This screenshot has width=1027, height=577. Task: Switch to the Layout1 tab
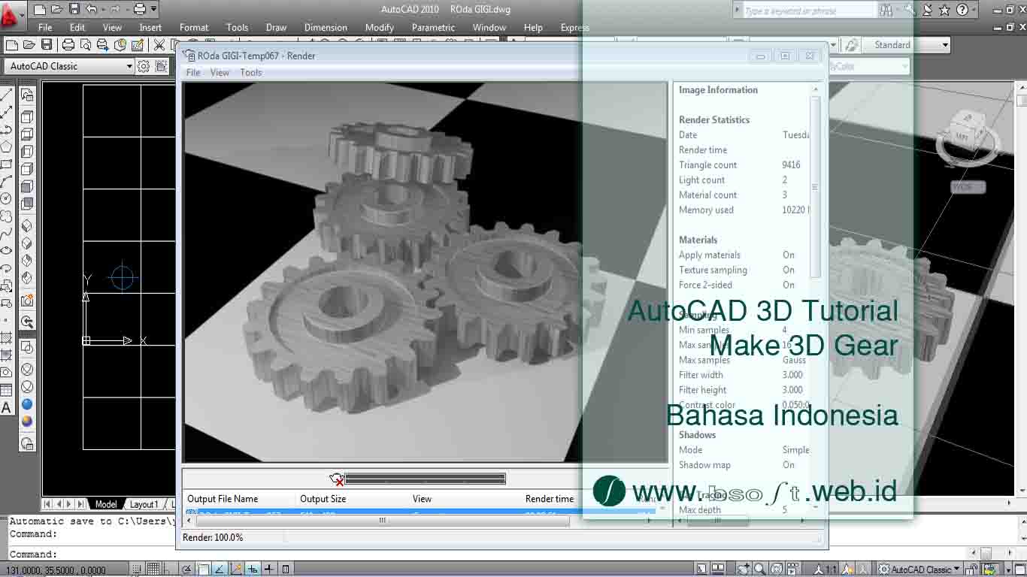(x=144, y=504)
